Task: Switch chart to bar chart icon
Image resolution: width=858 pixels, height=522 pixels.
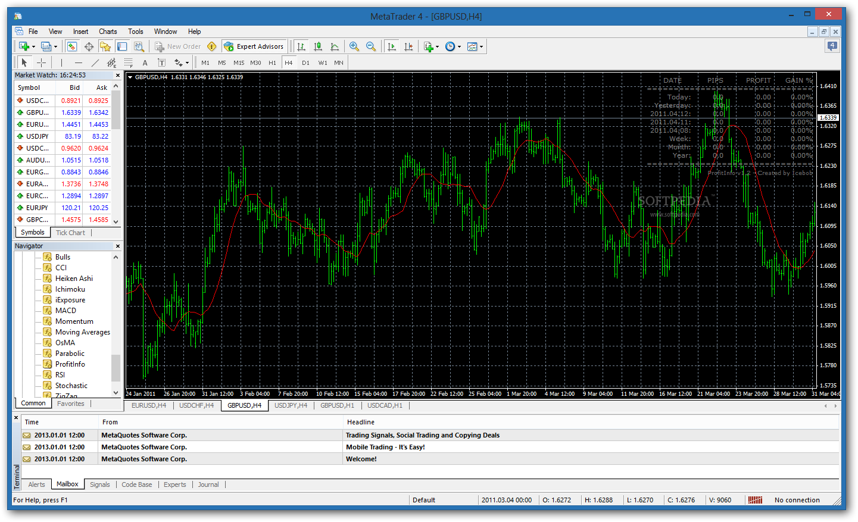Action: [x=301, y=46]
